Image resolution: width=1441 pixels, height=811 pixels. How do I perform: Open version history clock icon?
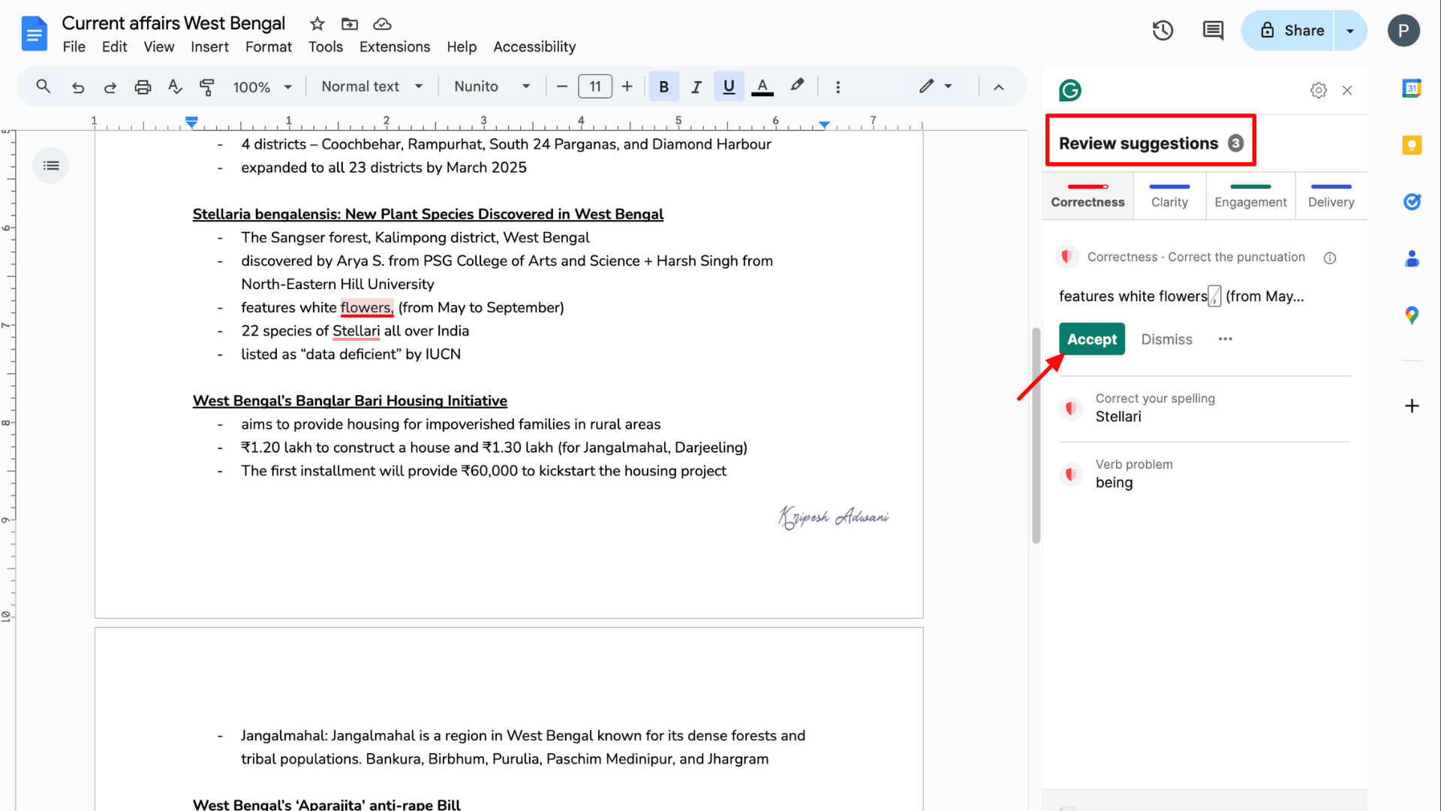coord(1163,30)
